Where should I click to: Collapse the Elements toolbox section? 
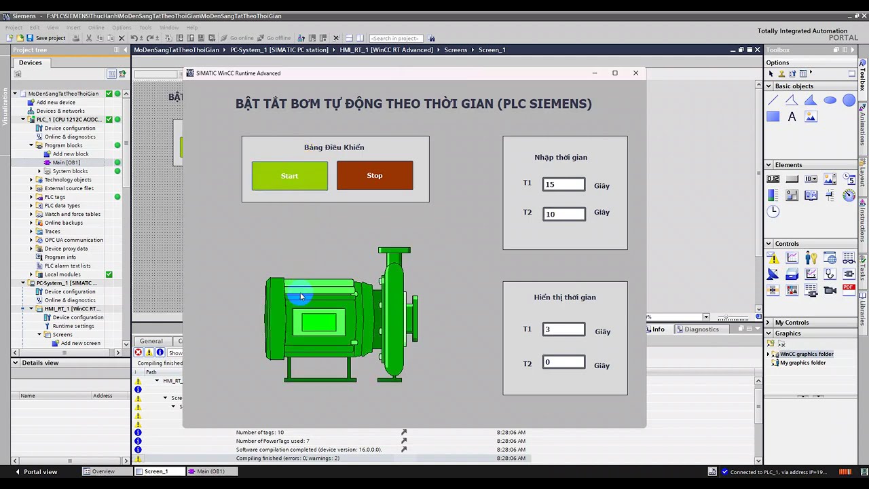pos(769,165)
